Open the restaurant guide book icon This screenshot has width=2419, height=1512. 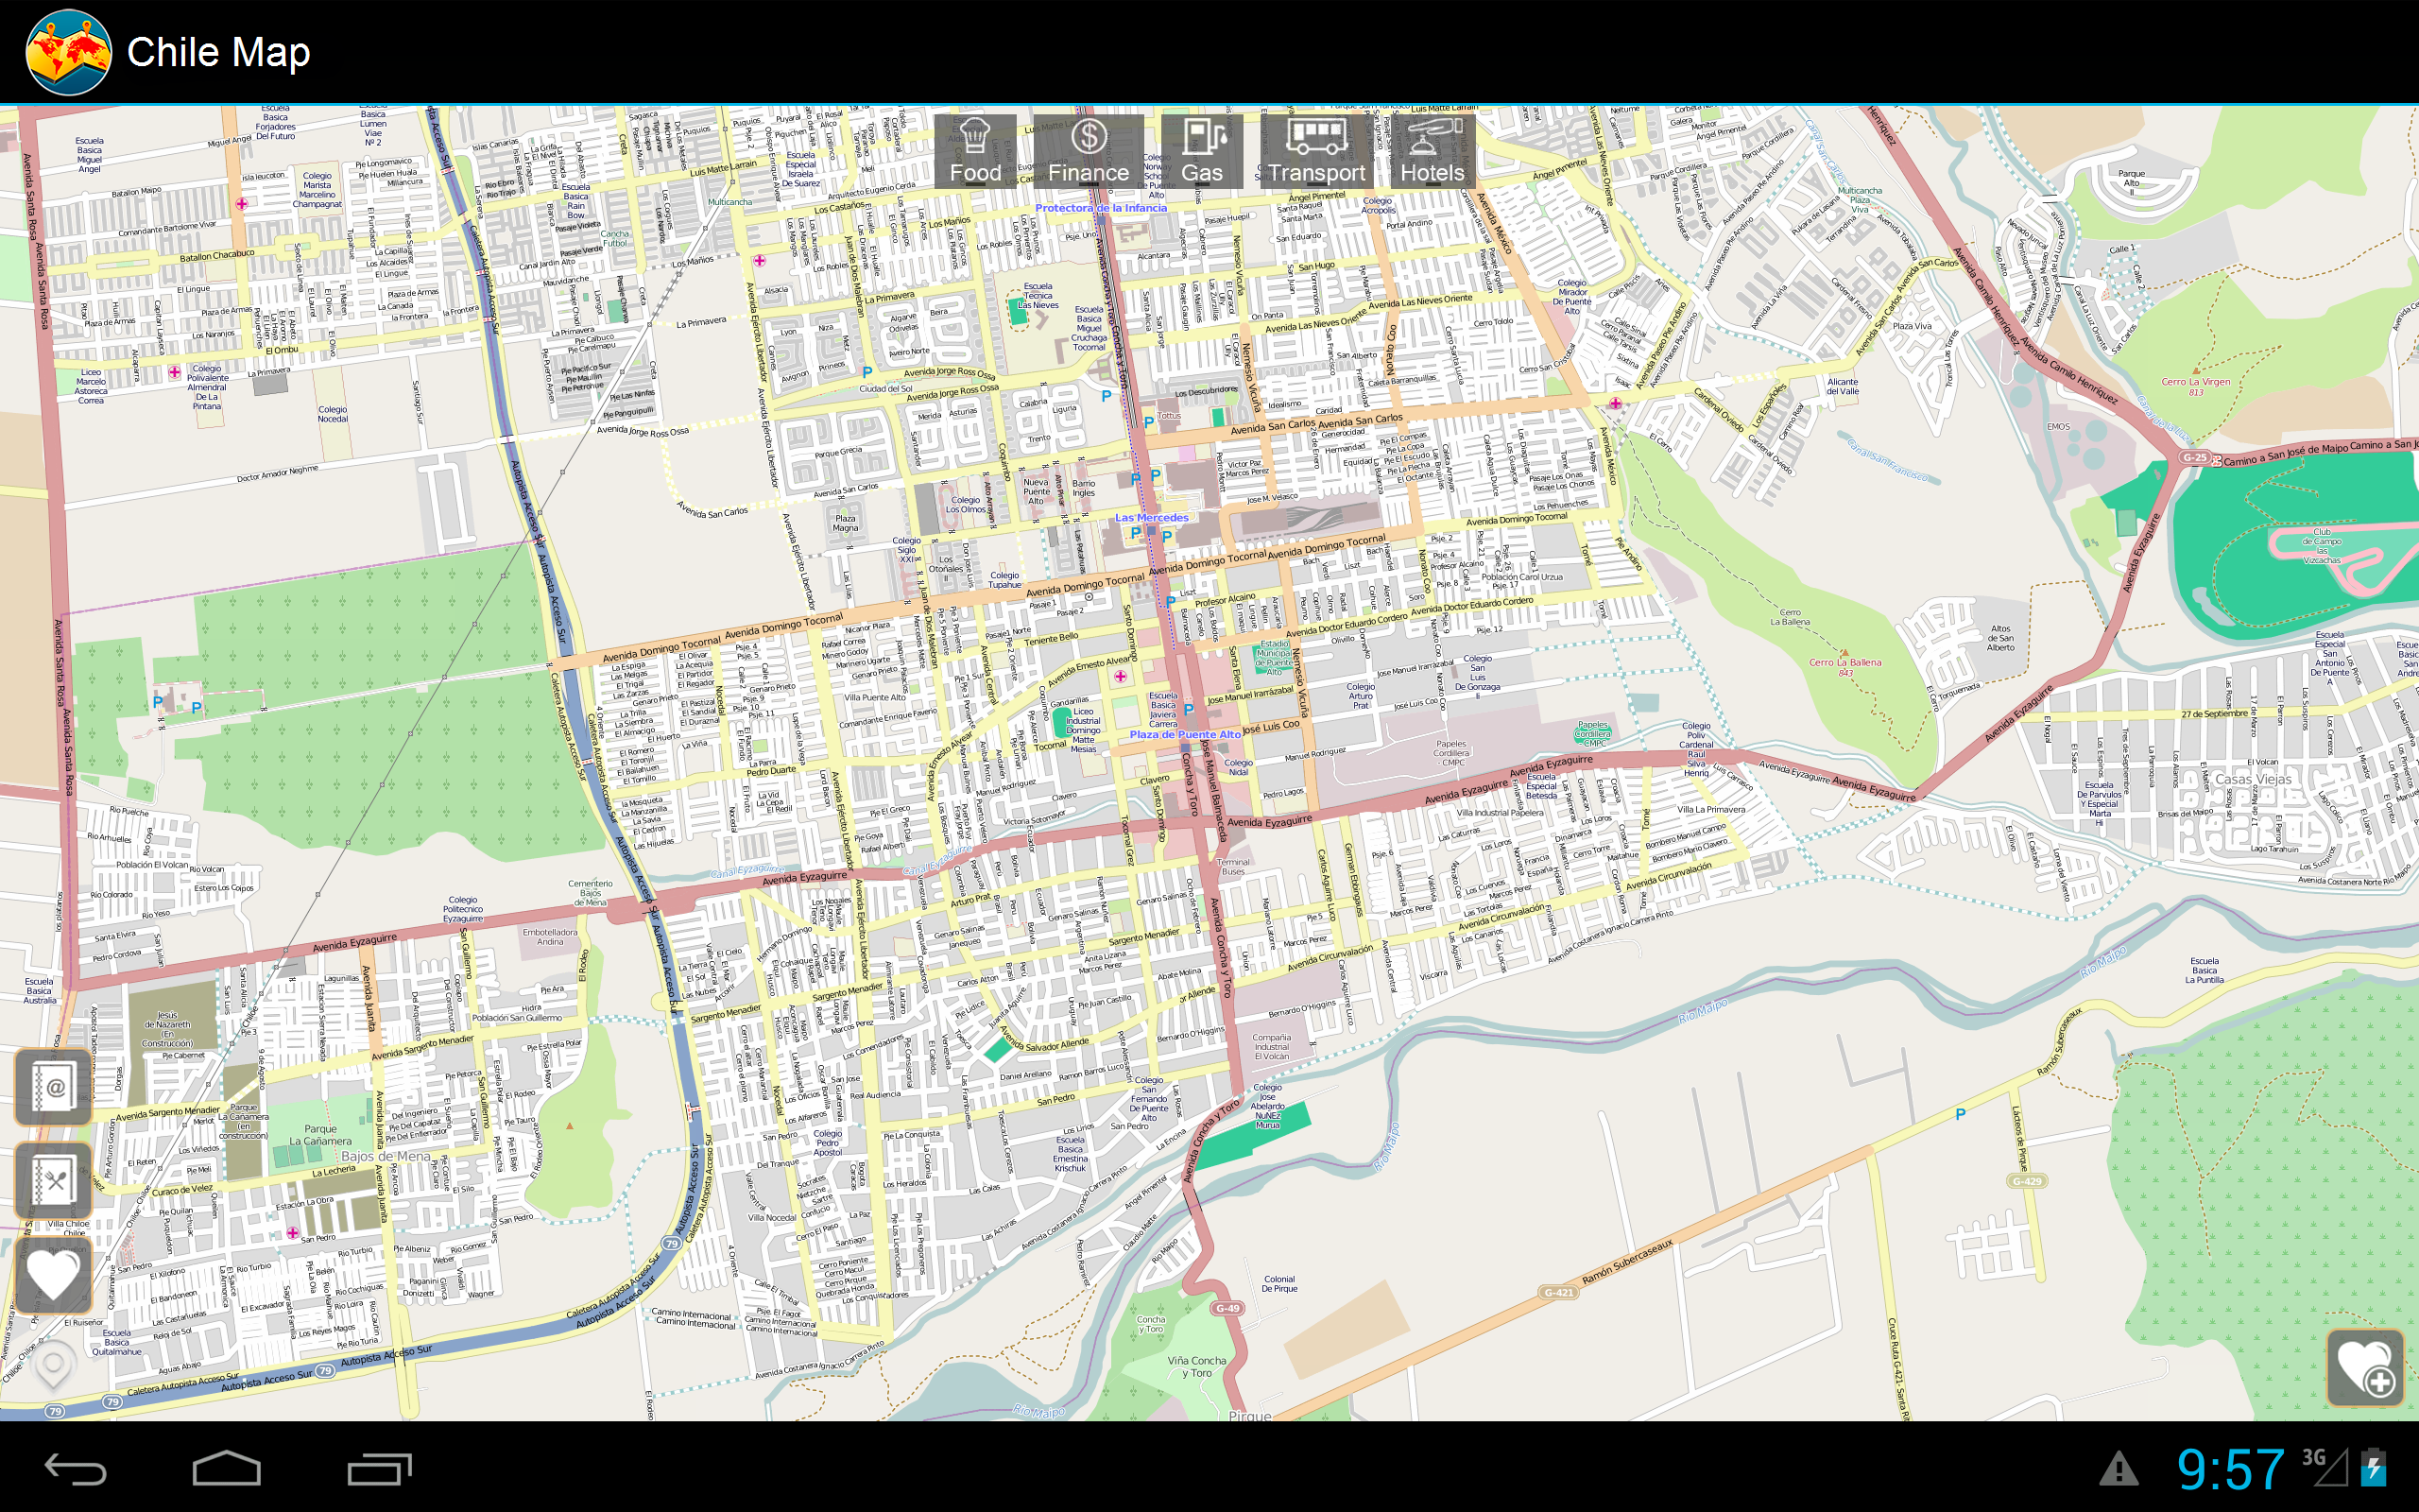[x=54, y=1182]
